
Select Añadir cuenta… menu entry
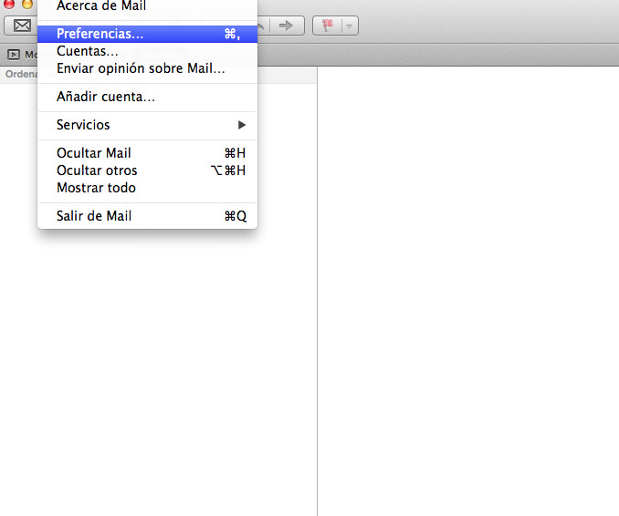[x=105, y=97]
